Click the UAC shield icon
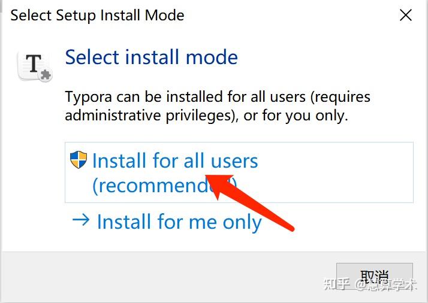This screenshot has height=303, width=428. 79,160
